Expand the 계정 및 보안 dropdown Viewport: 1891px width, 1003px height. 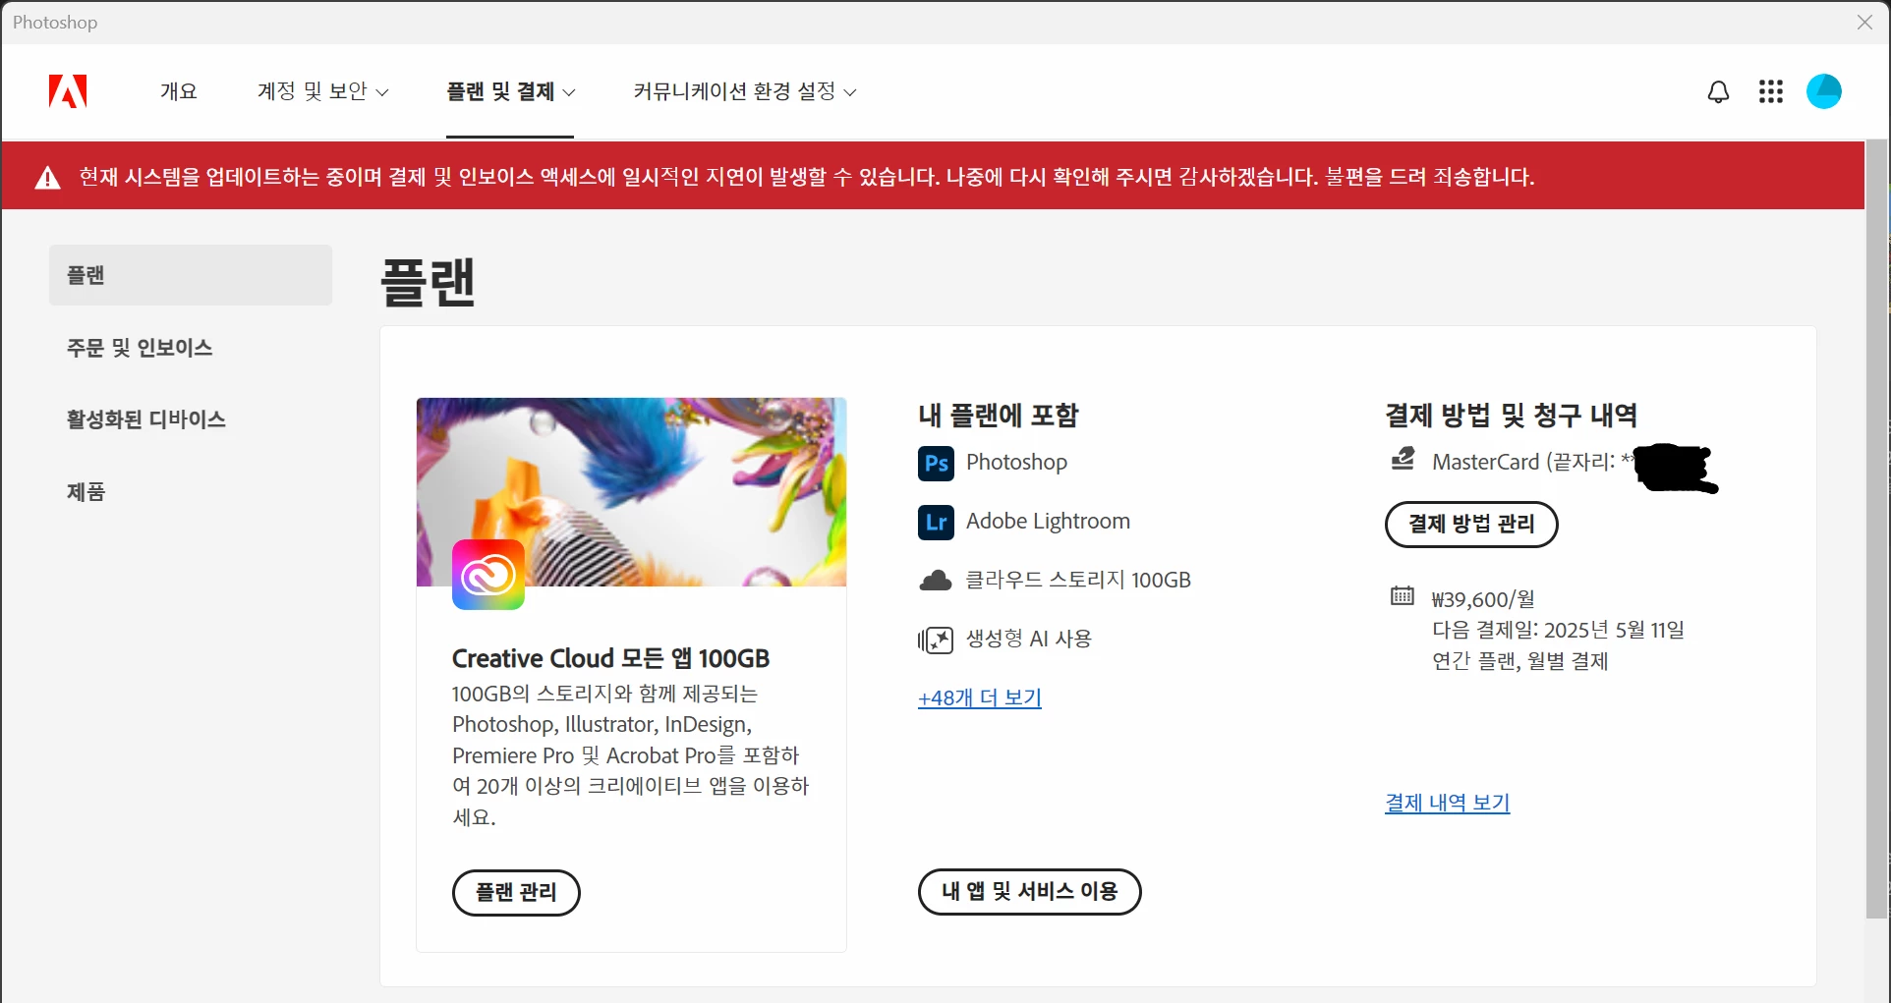(322, 91)
